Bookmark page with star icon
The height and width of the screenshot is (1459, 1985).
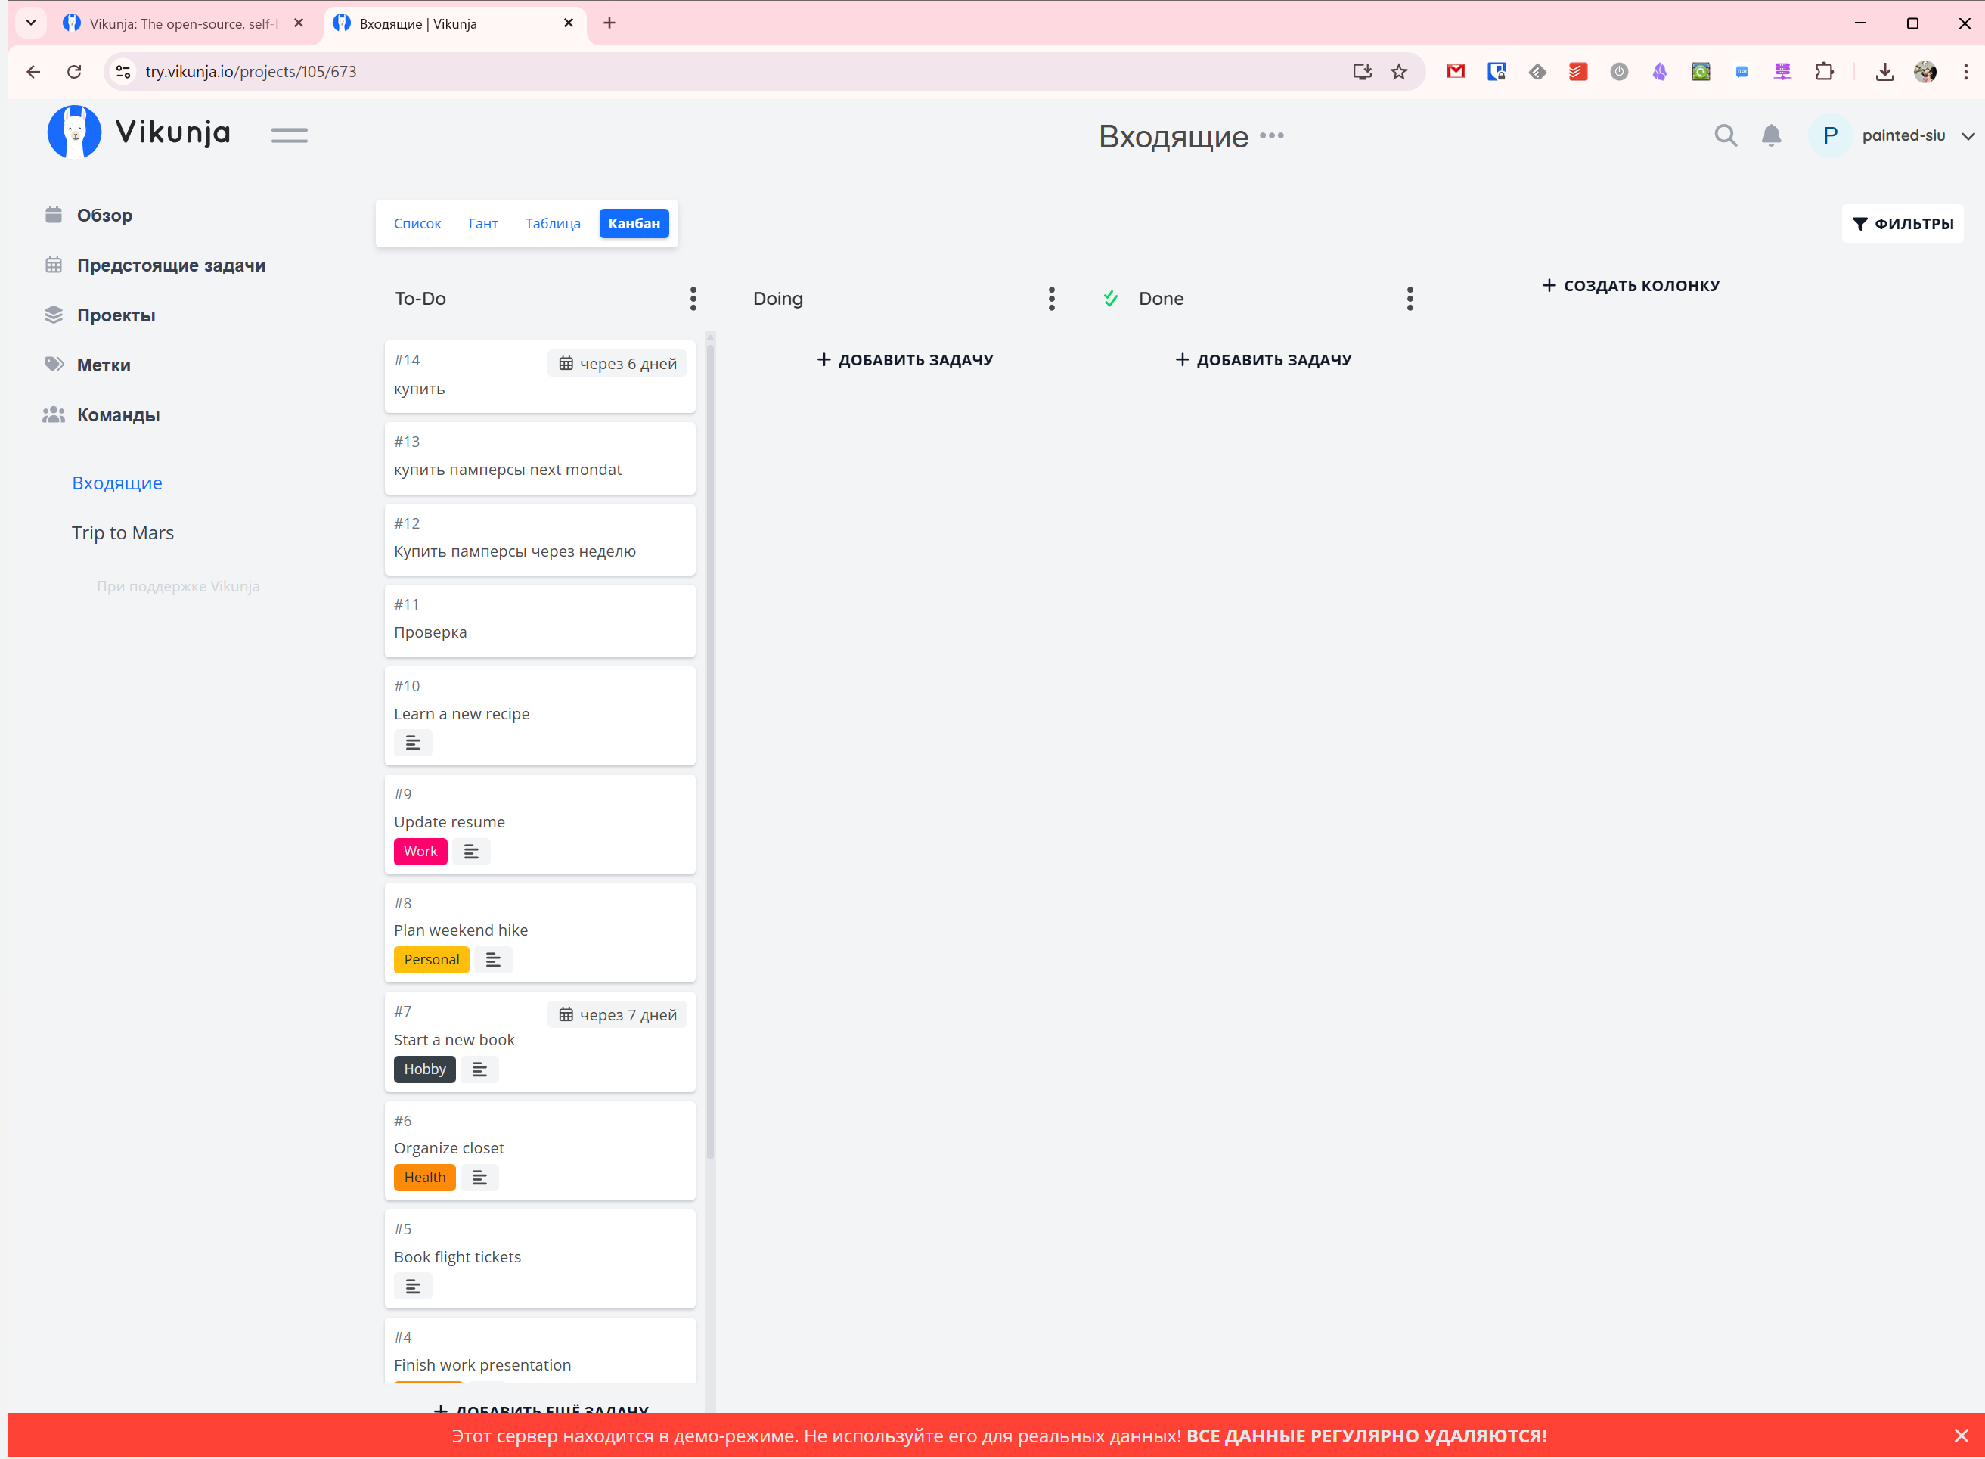pos(1397,72)
